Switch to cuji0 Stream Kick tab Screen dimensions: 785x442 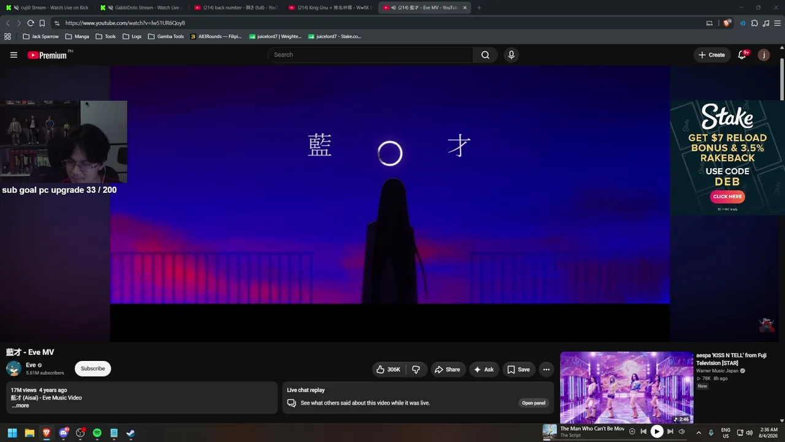click(x=47, y=8)
